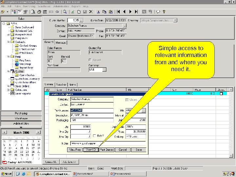Go to next record arrow icon
The height and width of the screenshot is (177, 236).
[x=130, y=12]
